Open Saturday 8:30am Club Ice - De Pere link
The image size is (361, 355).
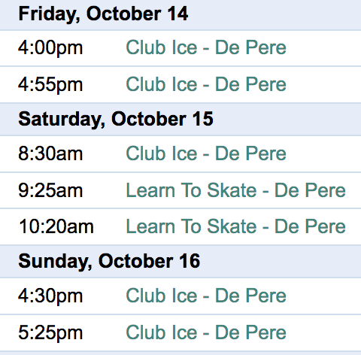click(x=206, y=153)
